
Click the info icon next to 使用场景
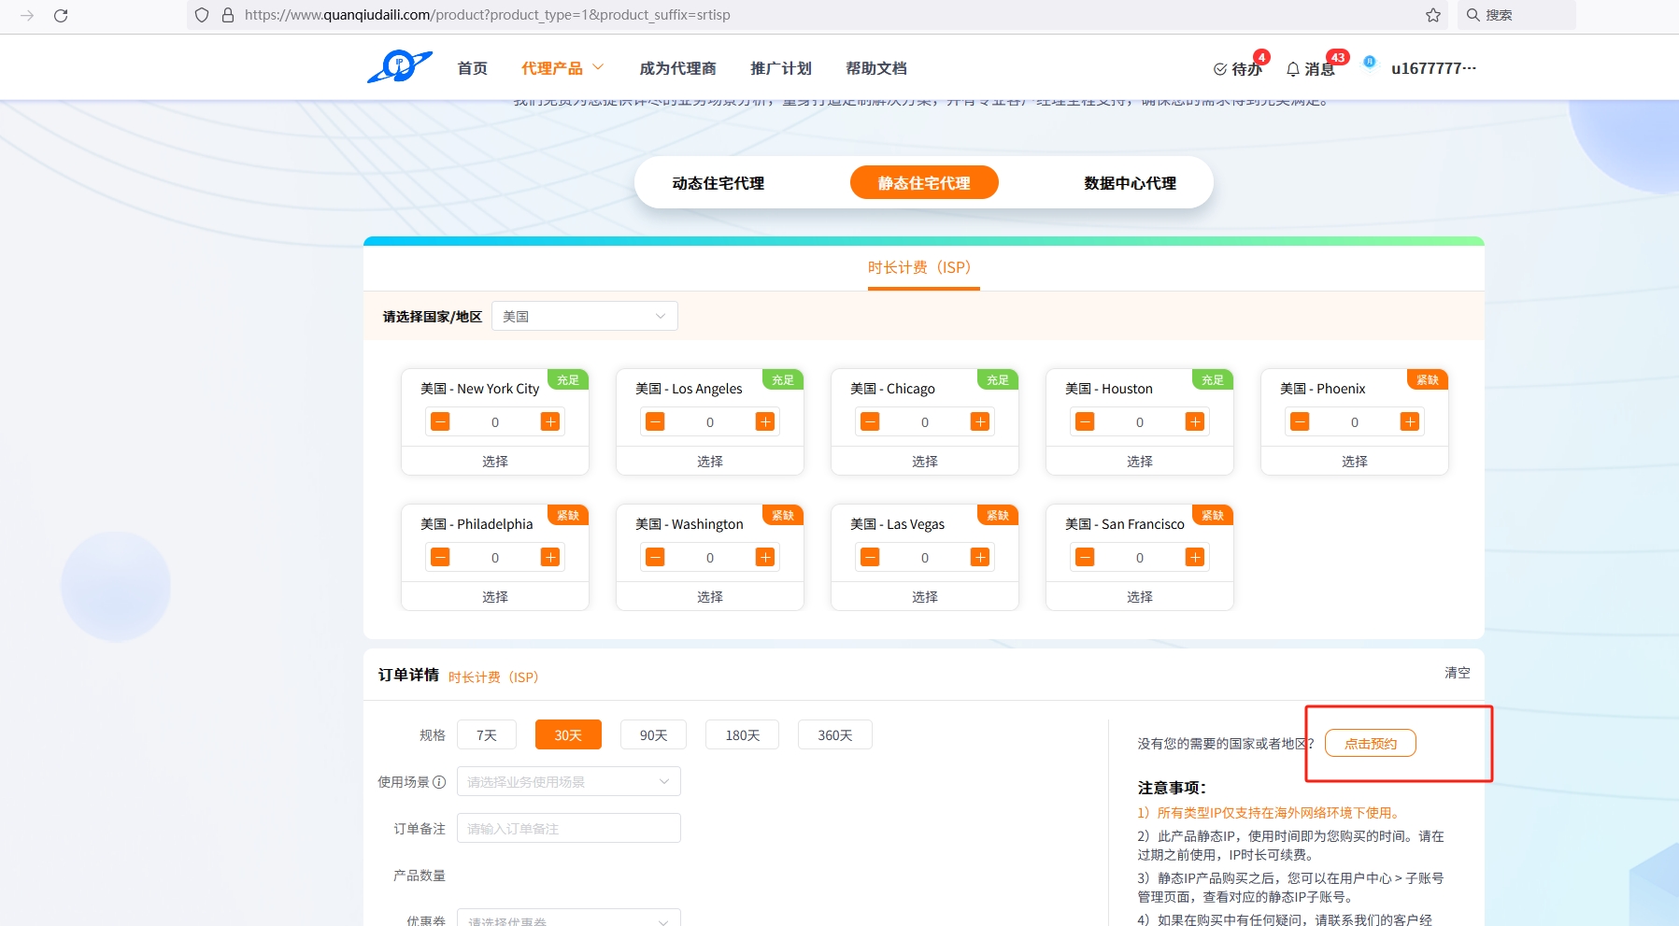tap(439, 782)
